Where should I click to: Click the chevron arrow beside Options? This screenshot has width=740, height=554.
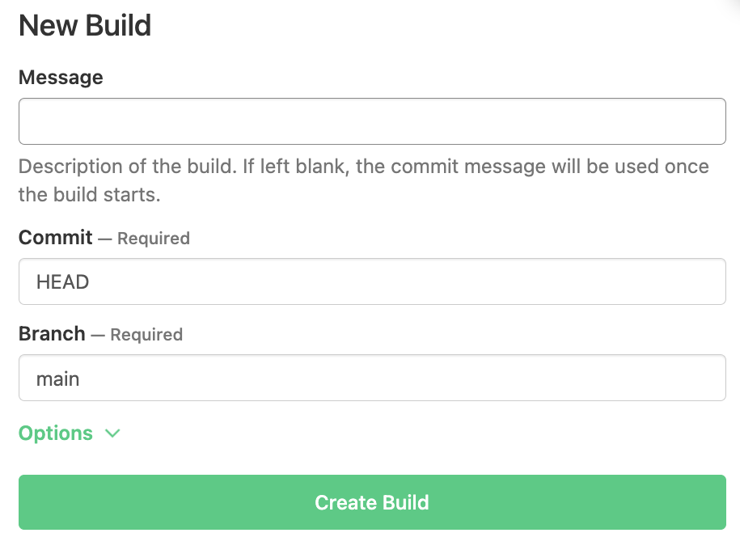[x=112, y=433]
